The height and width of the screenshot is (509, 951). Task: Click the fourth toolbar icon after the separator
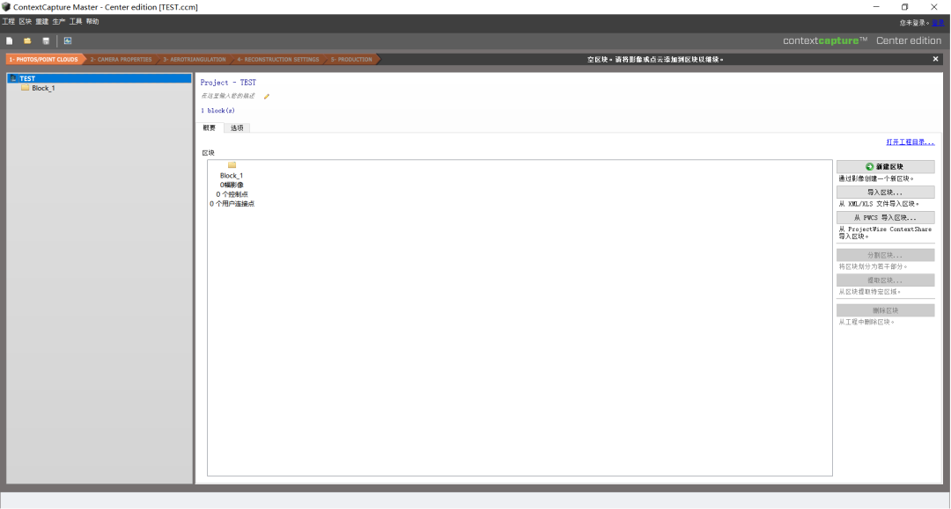click(x=68, y=41)
